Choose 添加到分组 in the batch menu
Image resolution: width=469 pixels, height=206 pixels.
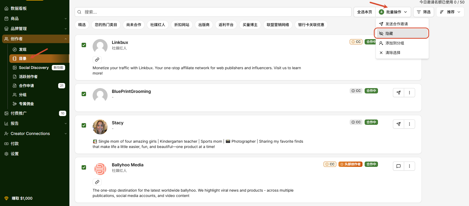[402, 43]
